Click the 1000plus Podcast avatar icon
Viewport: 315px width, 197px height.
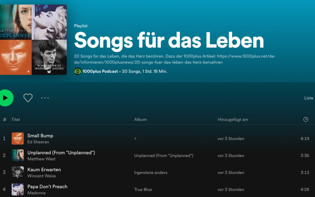click(x=78, y=71)
